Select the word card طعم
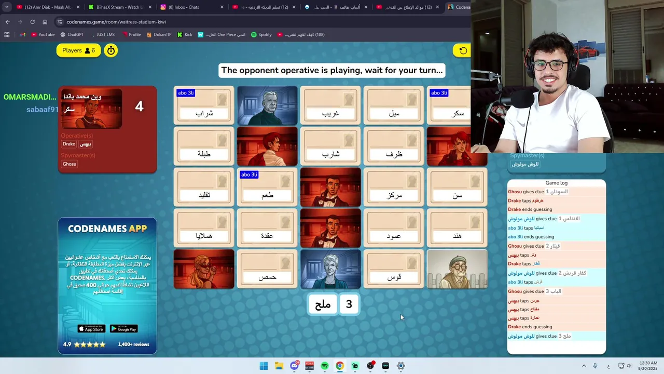The width and height of the screenshot is (664, 374). 267,187
